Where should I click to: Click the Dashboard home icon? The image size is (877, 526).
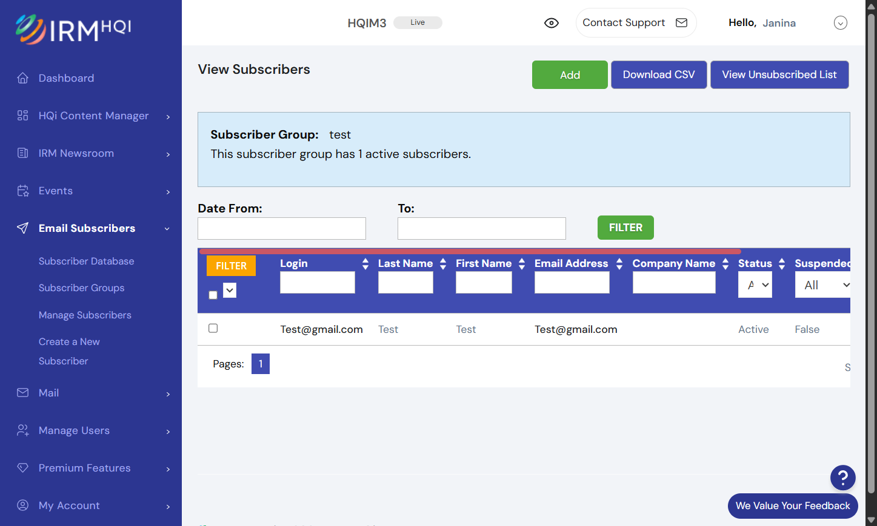click(x=23, y=78)
